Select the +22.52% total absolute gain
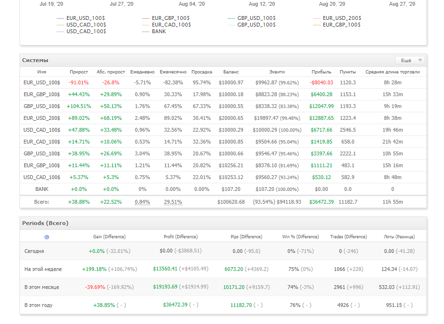The image size is (444, 324). pos(111,202)
